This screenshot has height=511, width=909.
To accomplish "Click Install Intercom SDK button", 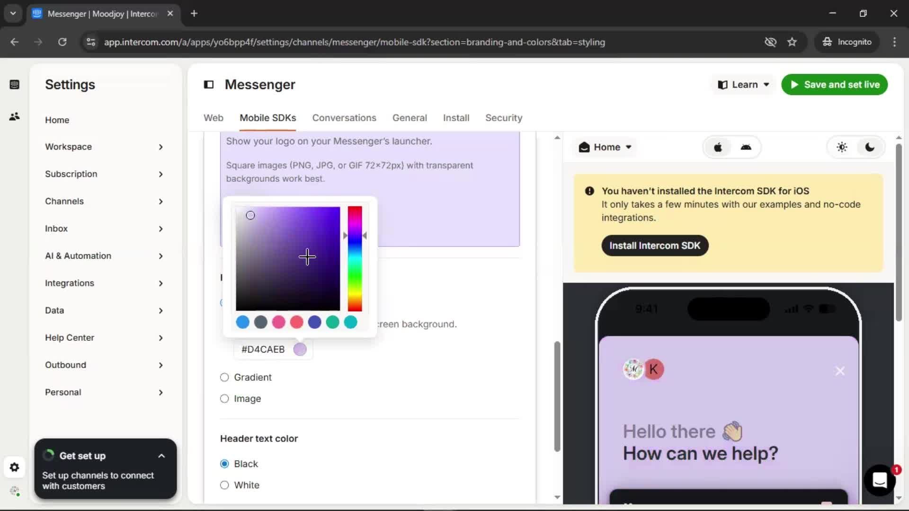I will coord(655,246).
